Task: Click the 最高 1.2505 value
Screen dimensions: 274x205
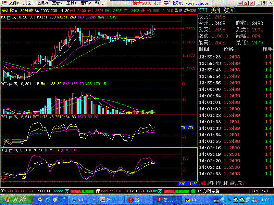Action: [x=217, y=43]
